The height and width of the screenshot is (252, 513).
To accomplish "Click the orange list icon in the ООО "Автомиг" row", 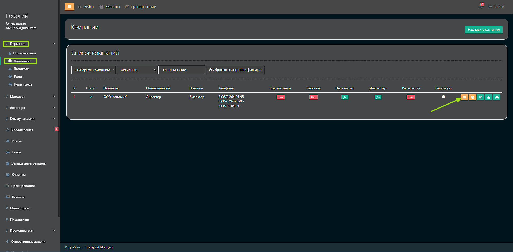I will pyautogui.click(x=464, y=97).
